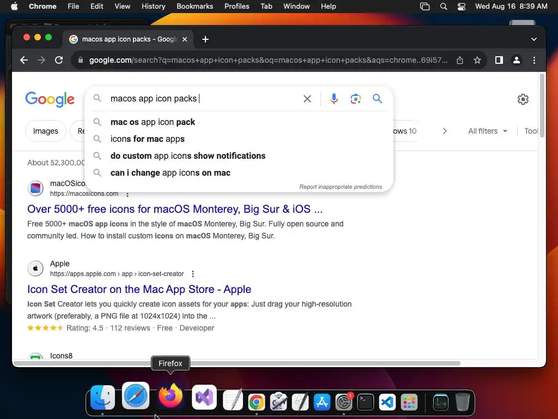Click Report inappropriate predictions link
The width and height of the screenshot is (558, 419).
pyautogui.click(x=341, y=187)
